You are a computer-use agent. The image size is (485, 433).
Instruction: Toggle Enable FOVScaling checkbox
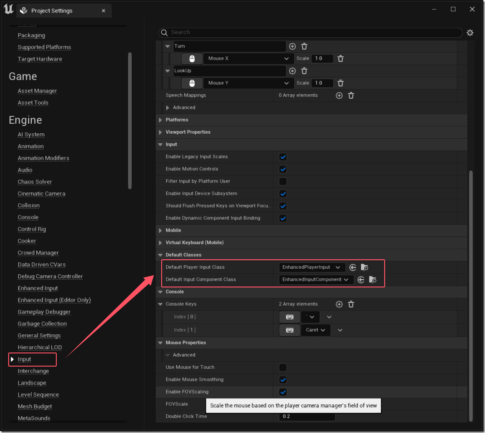point(283,392)
